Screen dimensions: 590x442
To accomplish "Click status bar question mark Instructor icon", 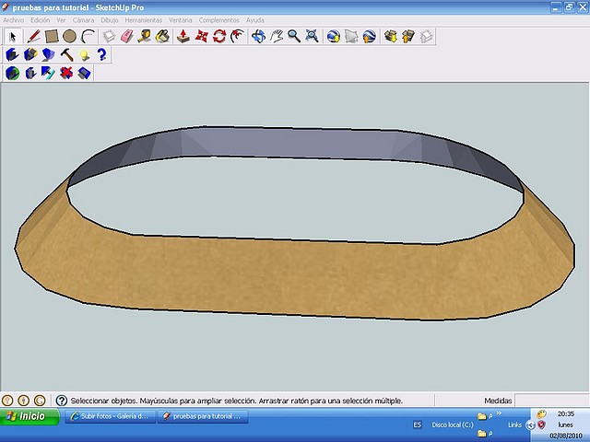I will tap(62, 401).
